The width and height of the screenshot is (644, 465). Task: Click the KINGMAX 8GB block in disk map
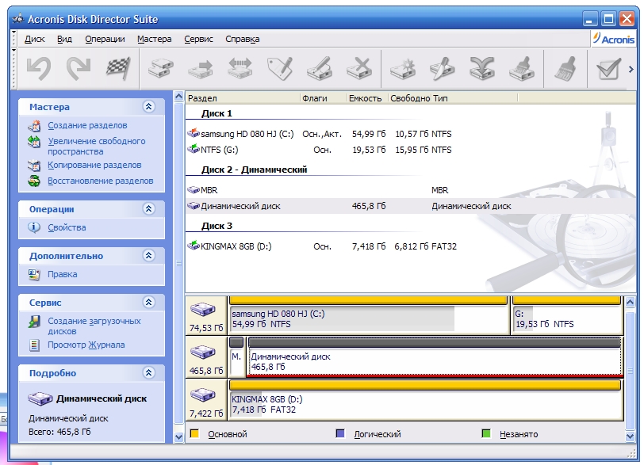(425, 399)
